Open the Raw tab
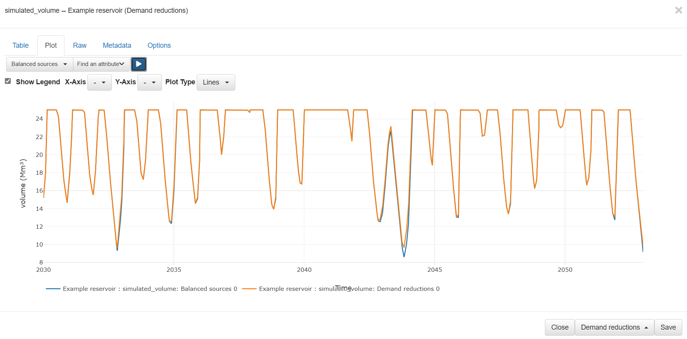 click(x=80, y=45)
